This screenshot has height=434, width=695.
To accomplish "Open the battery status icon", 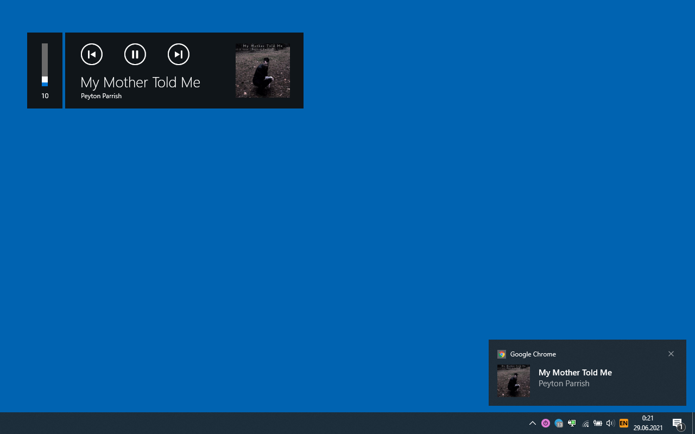I will click(x=598, y=423).
